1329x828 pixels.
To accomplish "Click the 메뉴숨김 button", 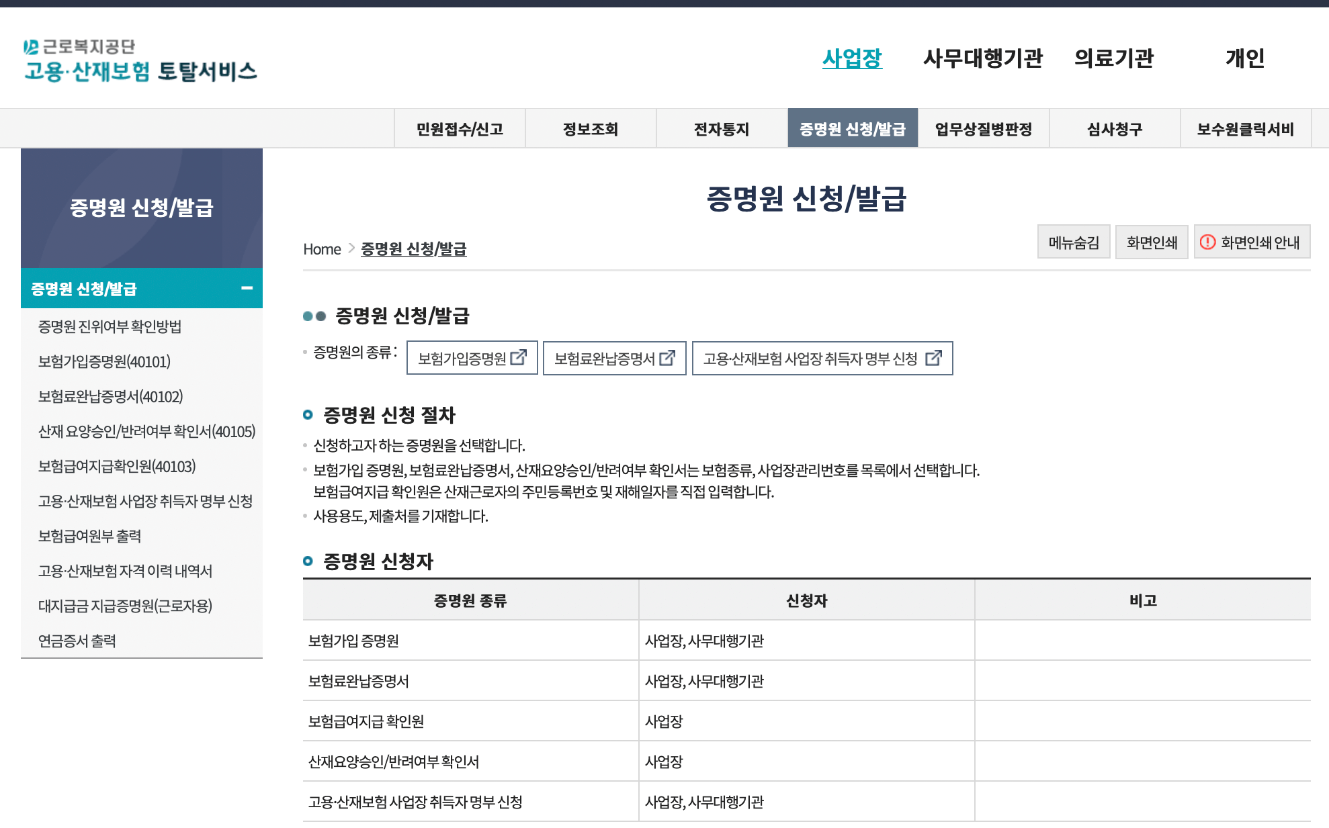I will [x=1074, y=241].
